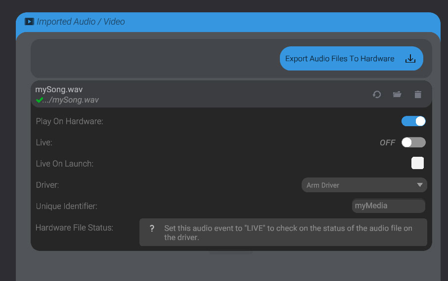Check the Live On Launch checkbox

click(x=417, y=163)
